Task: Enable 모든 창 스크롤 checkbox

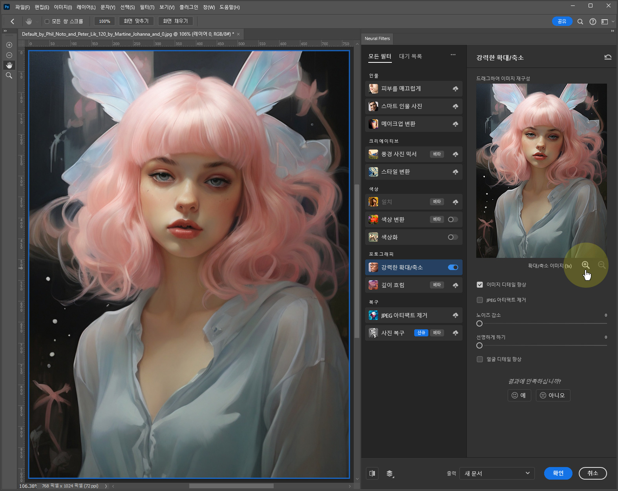Action: [x=47, y=22]
